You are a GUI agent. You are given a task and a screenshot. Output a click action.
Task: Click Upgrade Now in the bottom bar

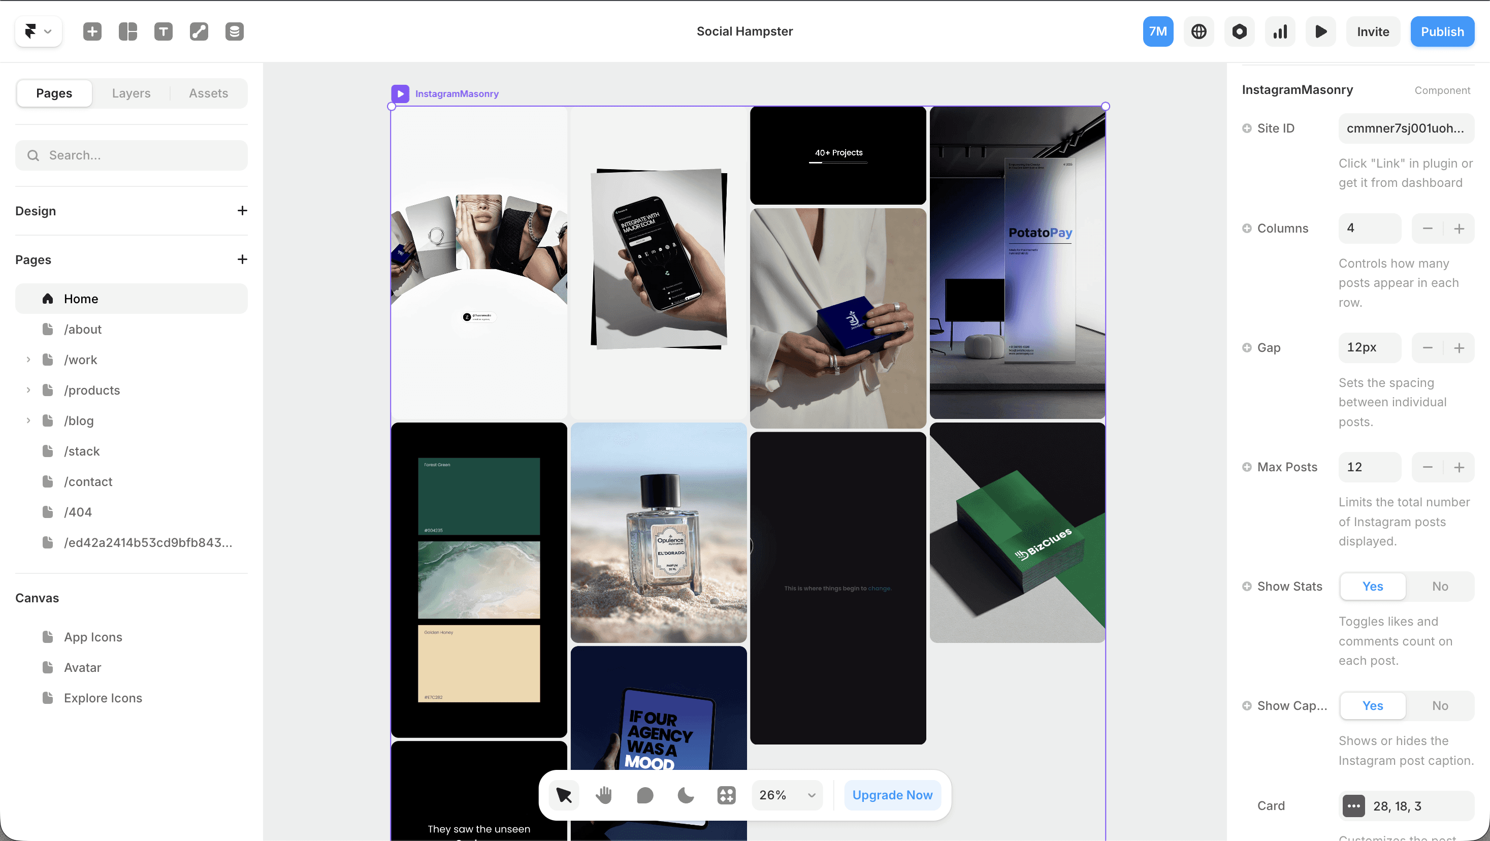coord(892,795)
